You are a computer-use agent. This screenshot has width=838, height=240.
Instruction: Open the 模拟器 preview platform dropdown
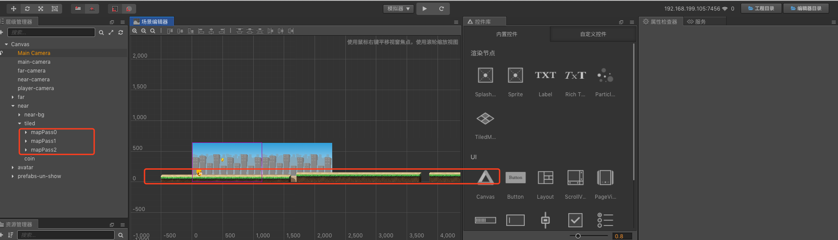click(399, 9)
